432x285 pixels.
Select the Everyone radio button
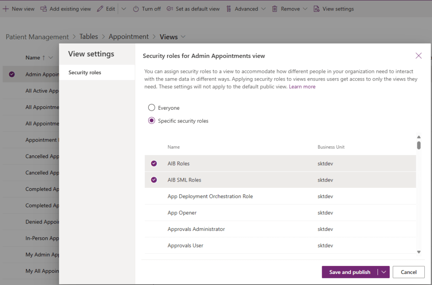[152, 108]
